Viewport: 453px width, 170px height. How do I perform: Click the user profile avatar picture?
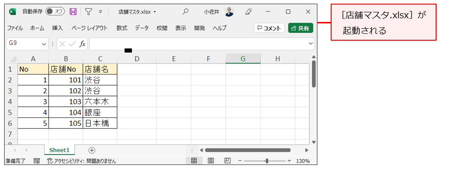(229, 11)
